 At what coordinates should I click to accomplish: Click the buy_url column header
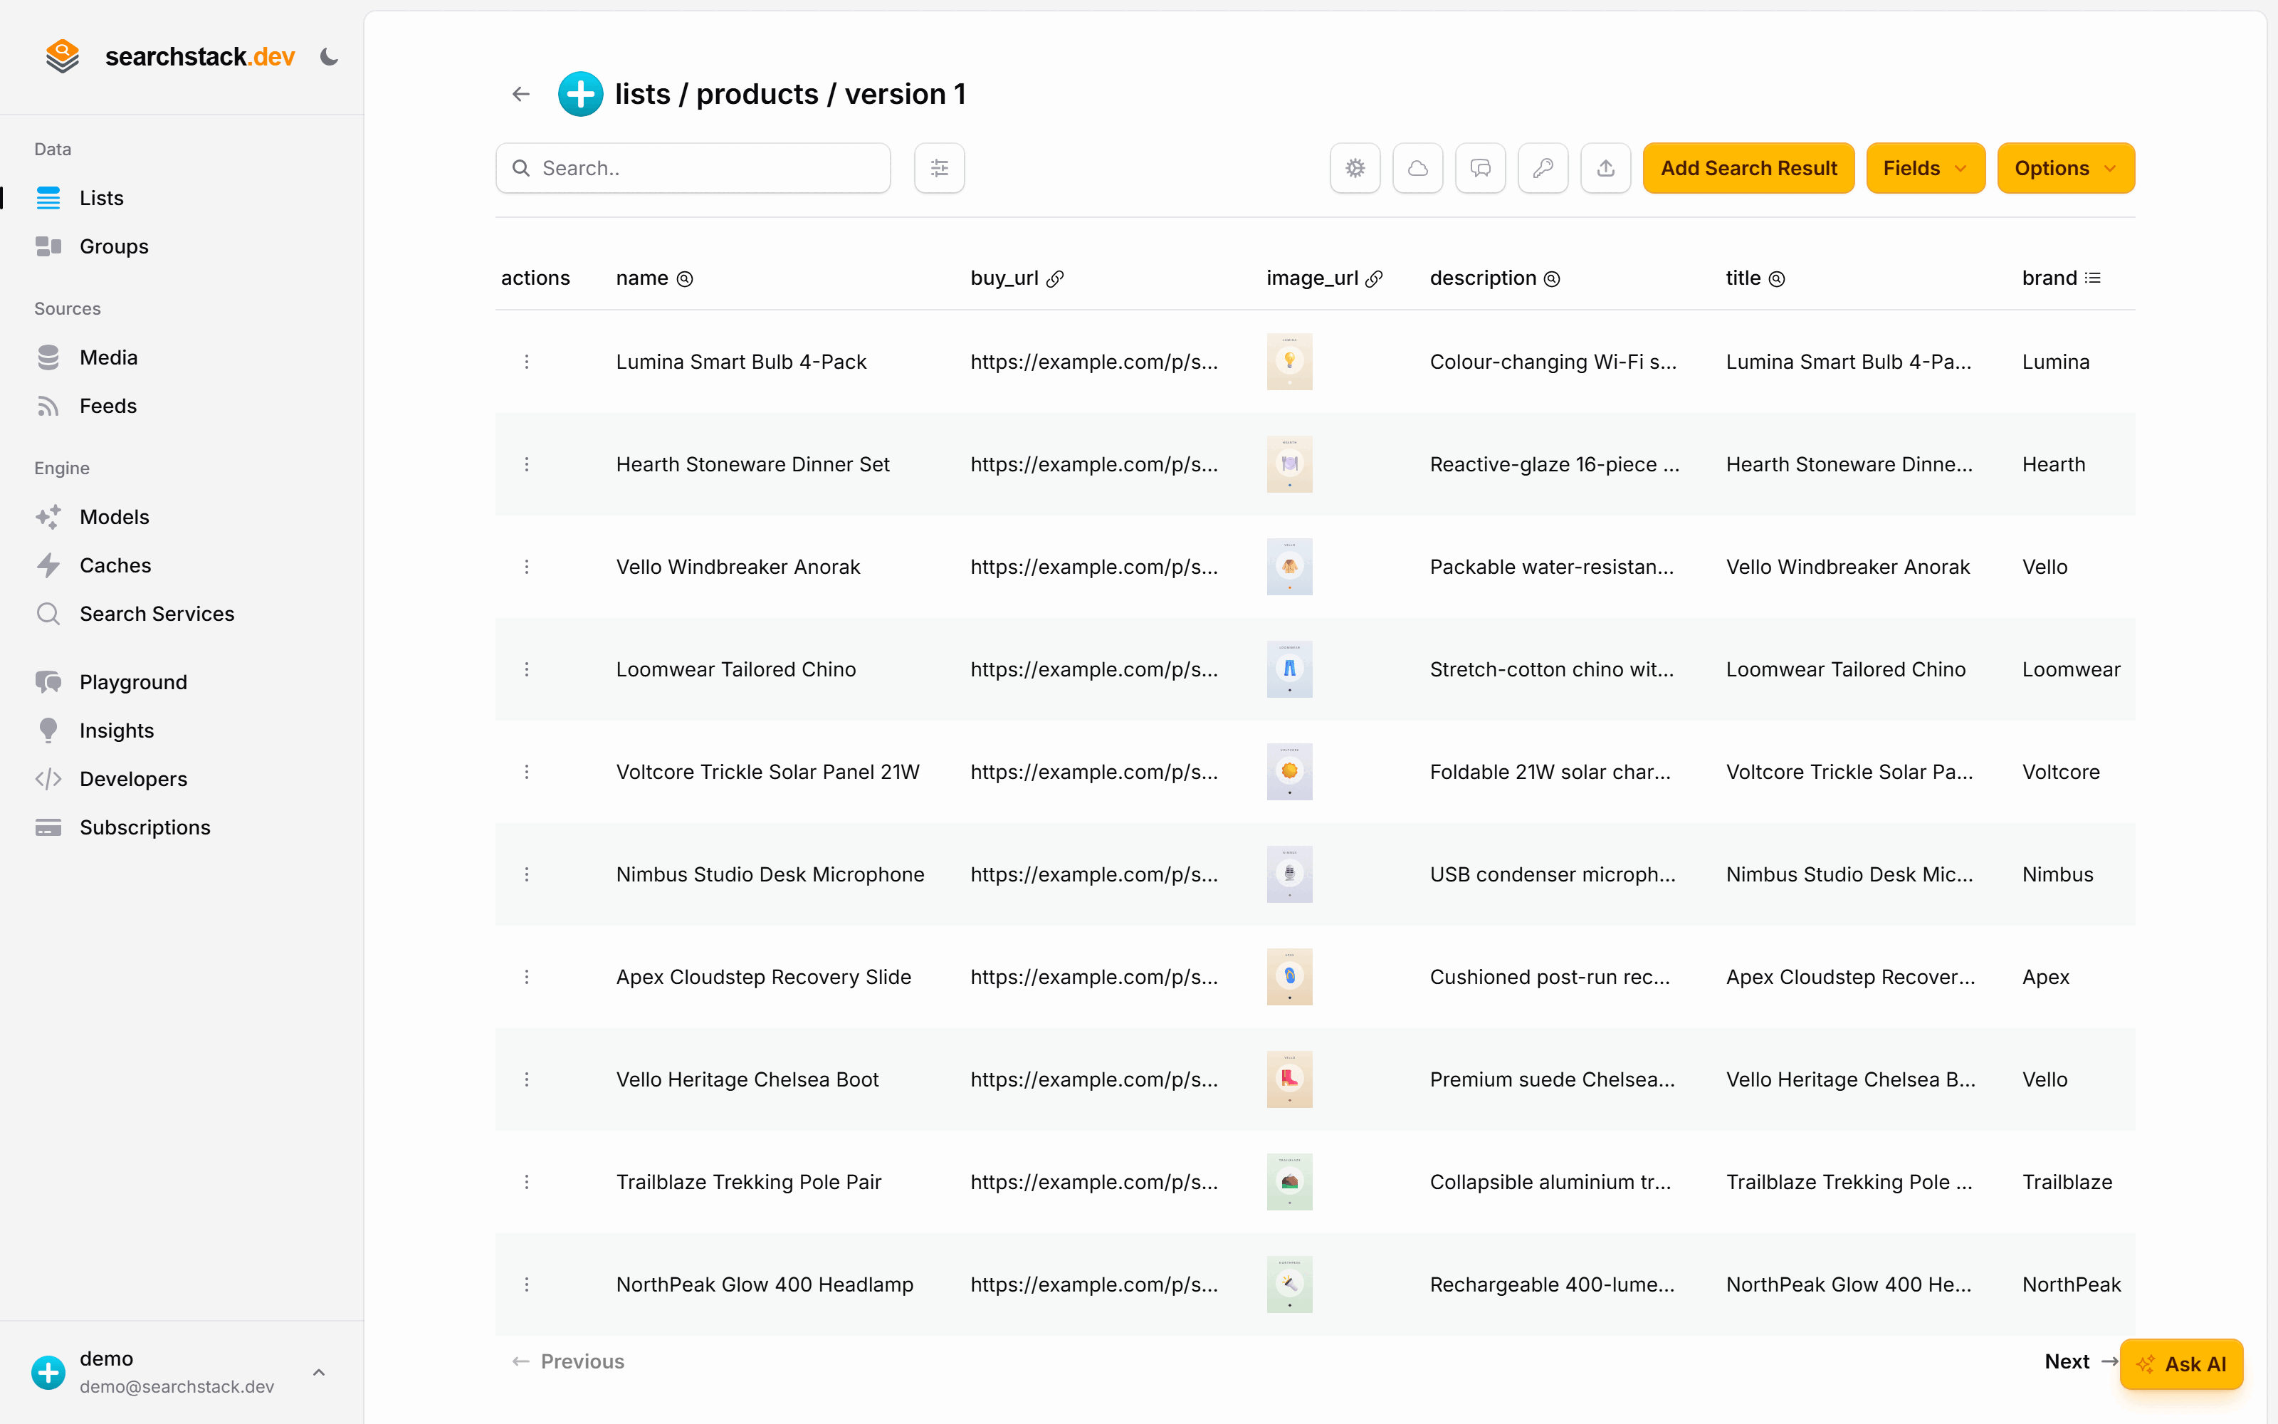click(1017, 278)
